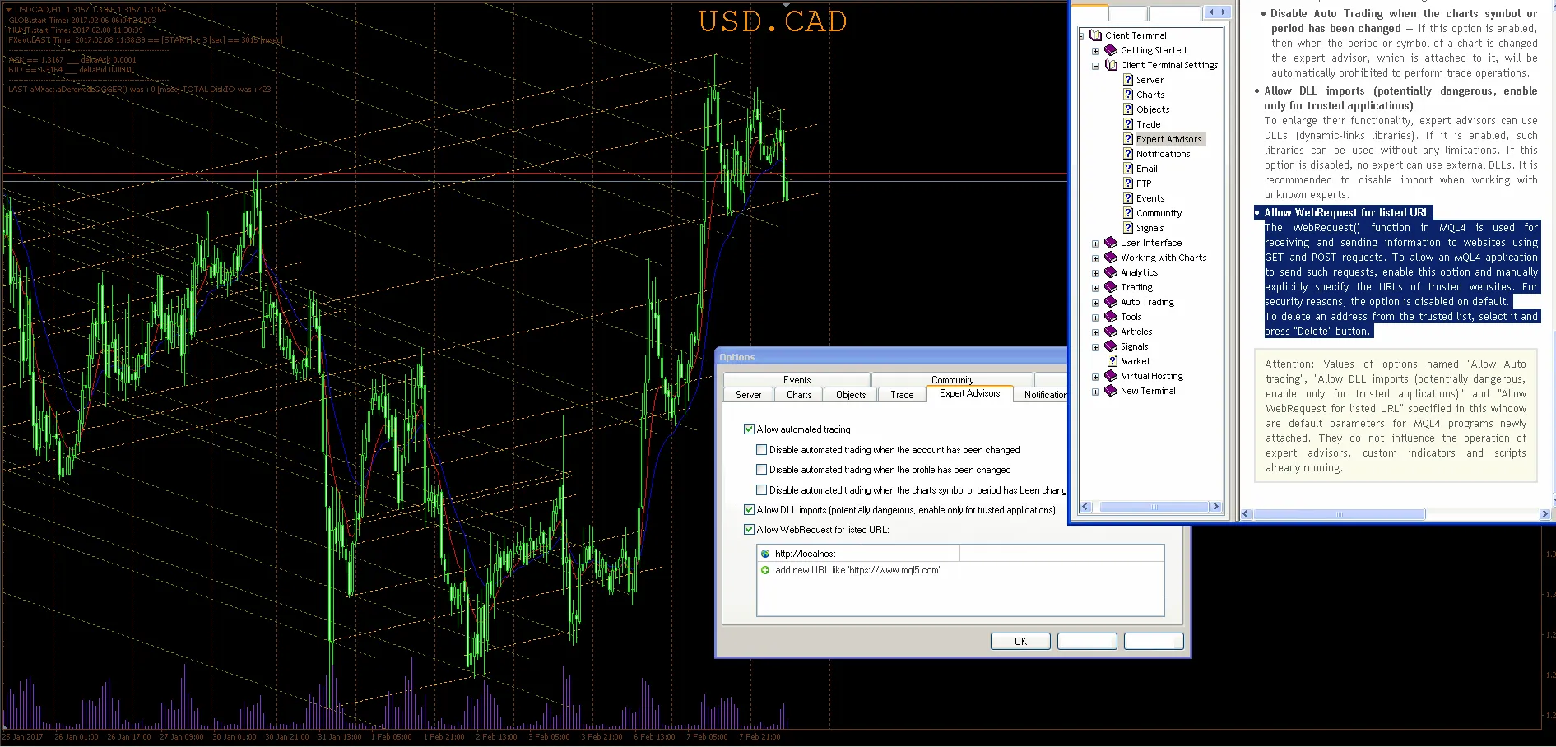
Task: Uncheck Allow WebRequest for listed URL
Action: (x=749, y=530)
